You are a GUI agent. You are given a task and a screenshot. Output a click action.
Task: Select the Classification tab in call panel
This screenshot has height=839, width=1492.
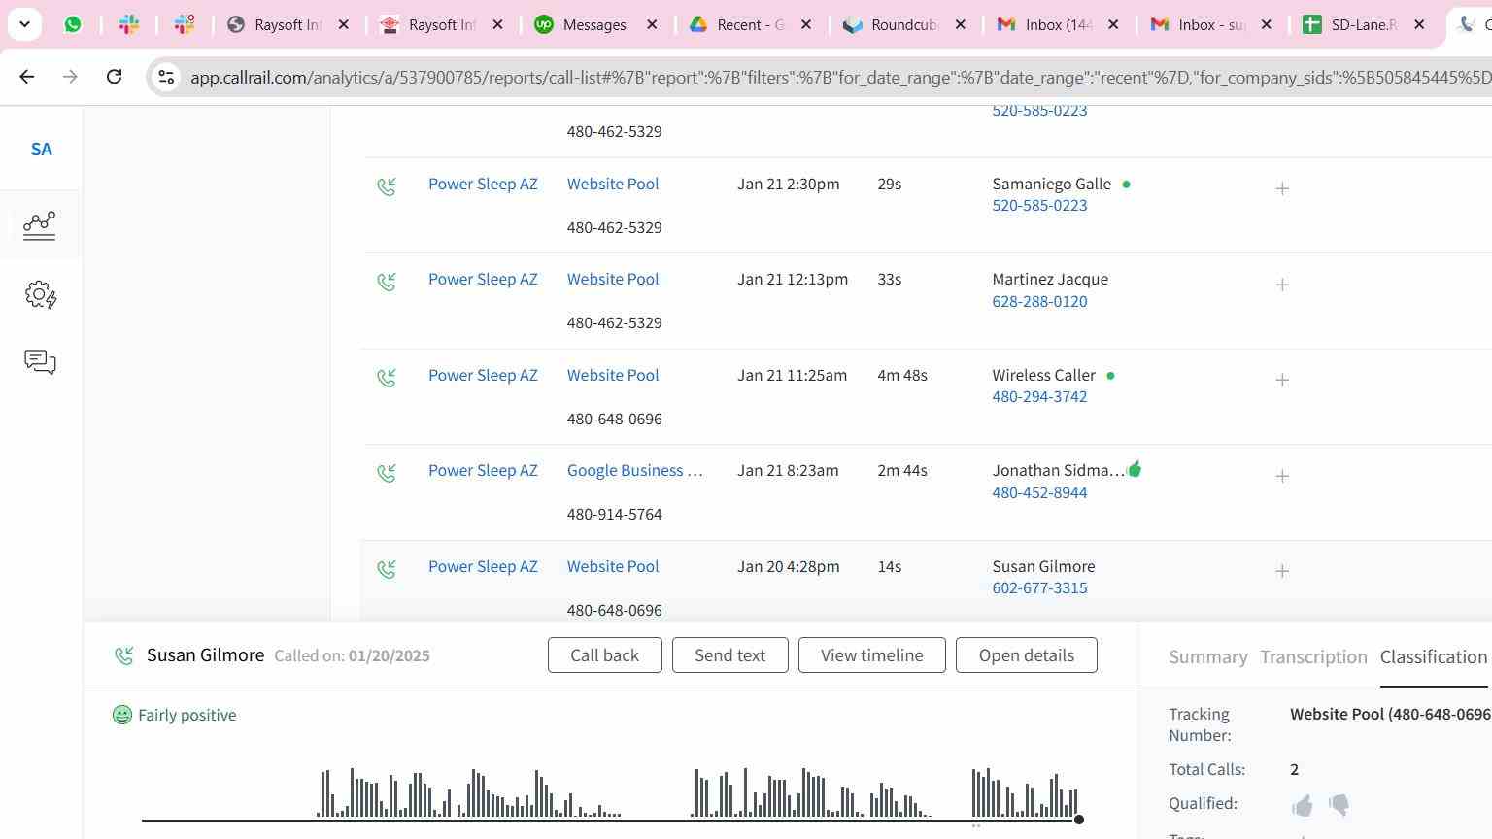pyautogui.click(x=1434, y=657)
